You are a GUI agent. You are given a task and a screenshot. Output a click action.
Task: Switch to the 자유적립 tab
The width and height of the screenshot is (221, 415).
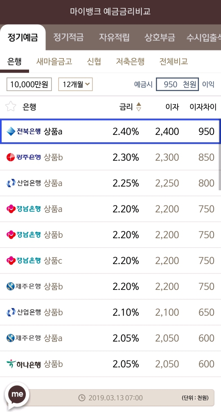coord(114,37)
